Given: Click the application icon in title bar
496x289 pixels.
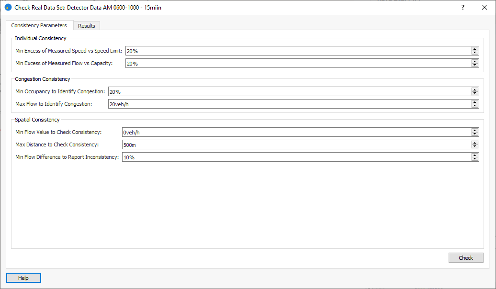Looking at the screenshot, I should pyautogui.click(x=8, y=8).
